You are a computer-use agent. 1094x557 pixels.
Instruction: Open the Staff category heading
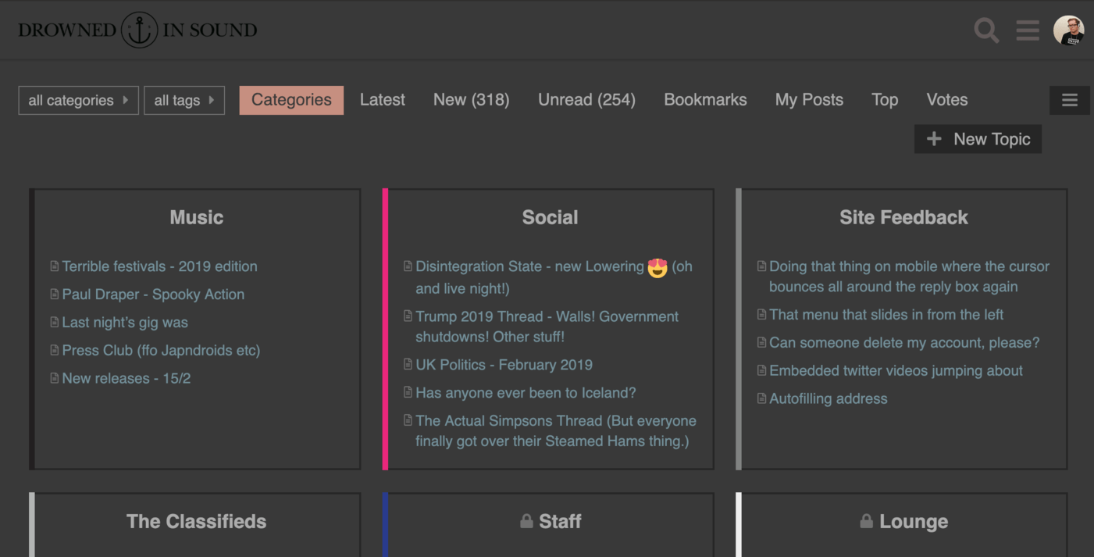click(560, 521)
